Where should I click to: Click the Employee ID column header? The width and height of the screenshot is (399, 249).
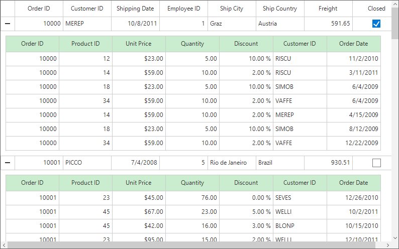(x=183, y=9)
